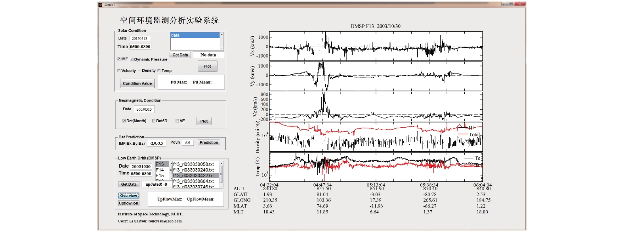
Task: Click the Solar Condition Time field
Action: [x=140, y=47]
